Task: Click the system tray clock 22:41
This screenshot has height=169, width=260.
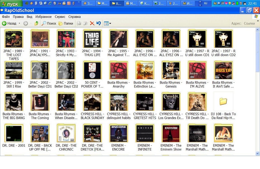Action: coord(252,3)
